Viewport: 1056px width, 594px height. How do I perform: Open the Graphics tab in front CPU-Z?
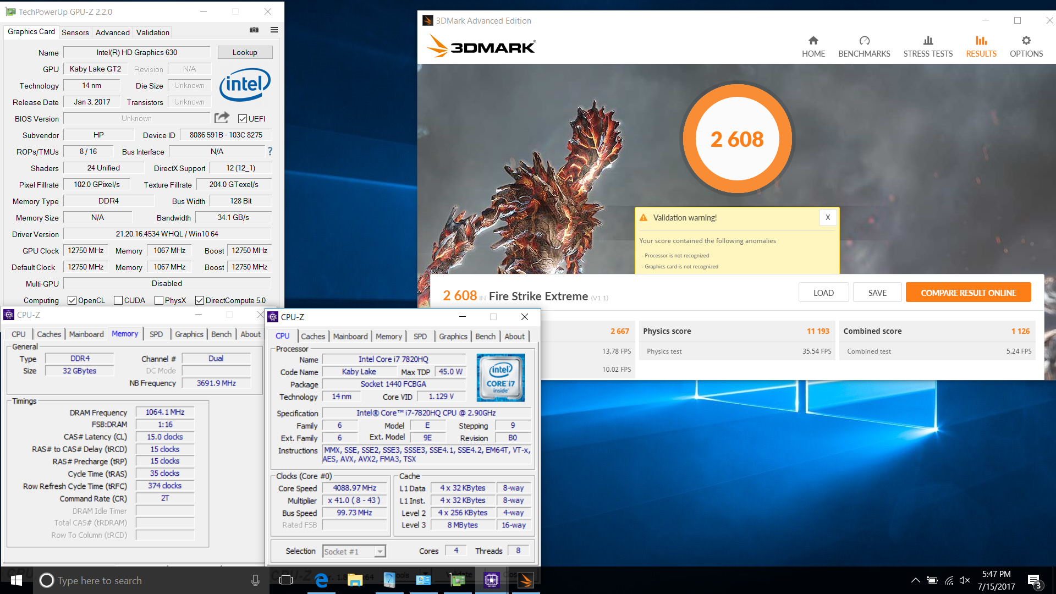click(453, 336)
